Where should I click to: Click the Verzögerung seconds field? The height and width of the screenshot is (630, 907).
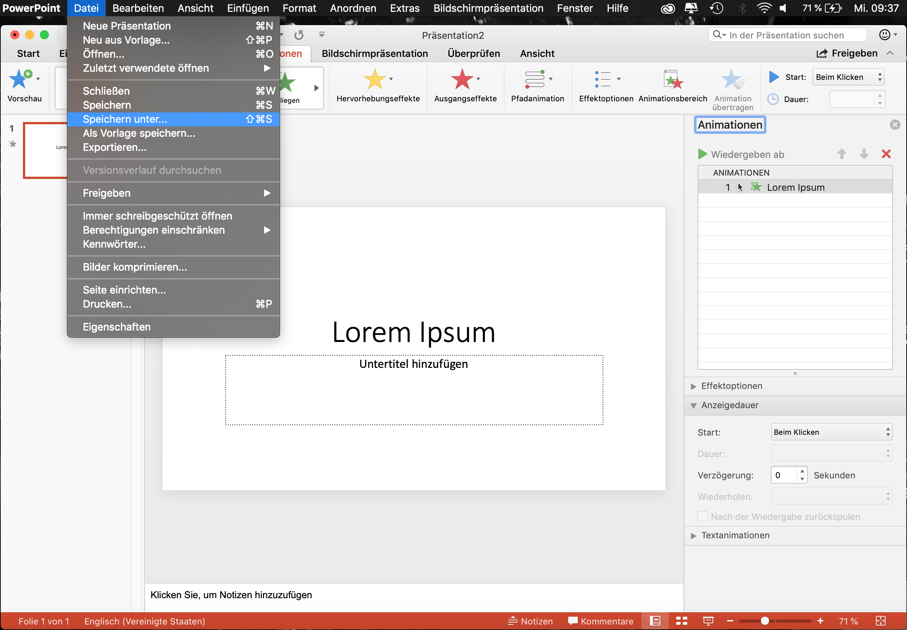click(x=784, y=475)
